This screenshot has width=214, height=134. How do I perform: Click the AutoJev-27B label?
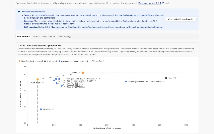pyautogui.click(x=74, y=83)
